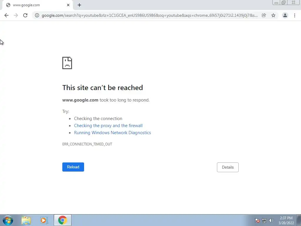Close the www.google.com tab

coord(68,5)
